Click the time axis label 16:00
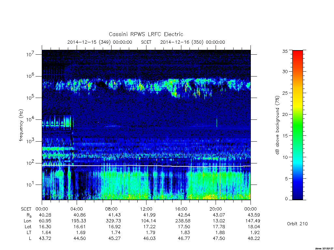The width and height of the screenshot is (334, 250). [x=181, y=209]
